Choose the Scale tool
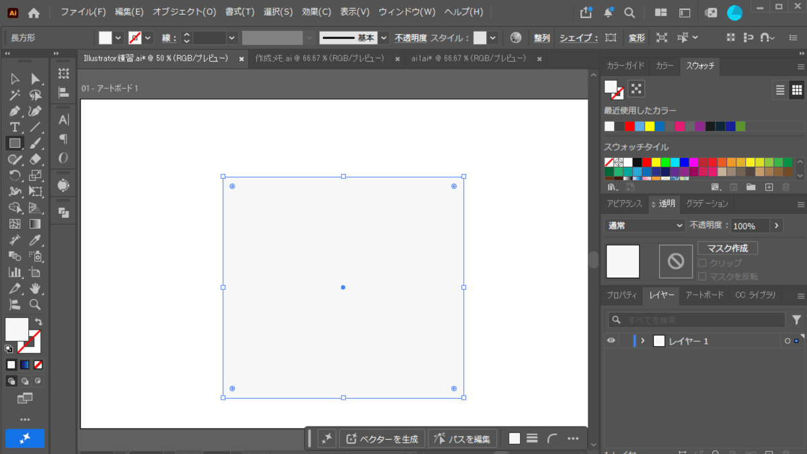The width and height of the screenshot is (807, 454). pyautogui.click(x=36, y=176)
